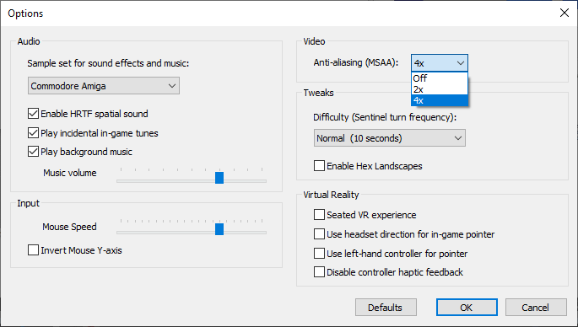Select Off in the anti-aliasing list
This screenshot has height=327, width=578.
tap(440, 78)
